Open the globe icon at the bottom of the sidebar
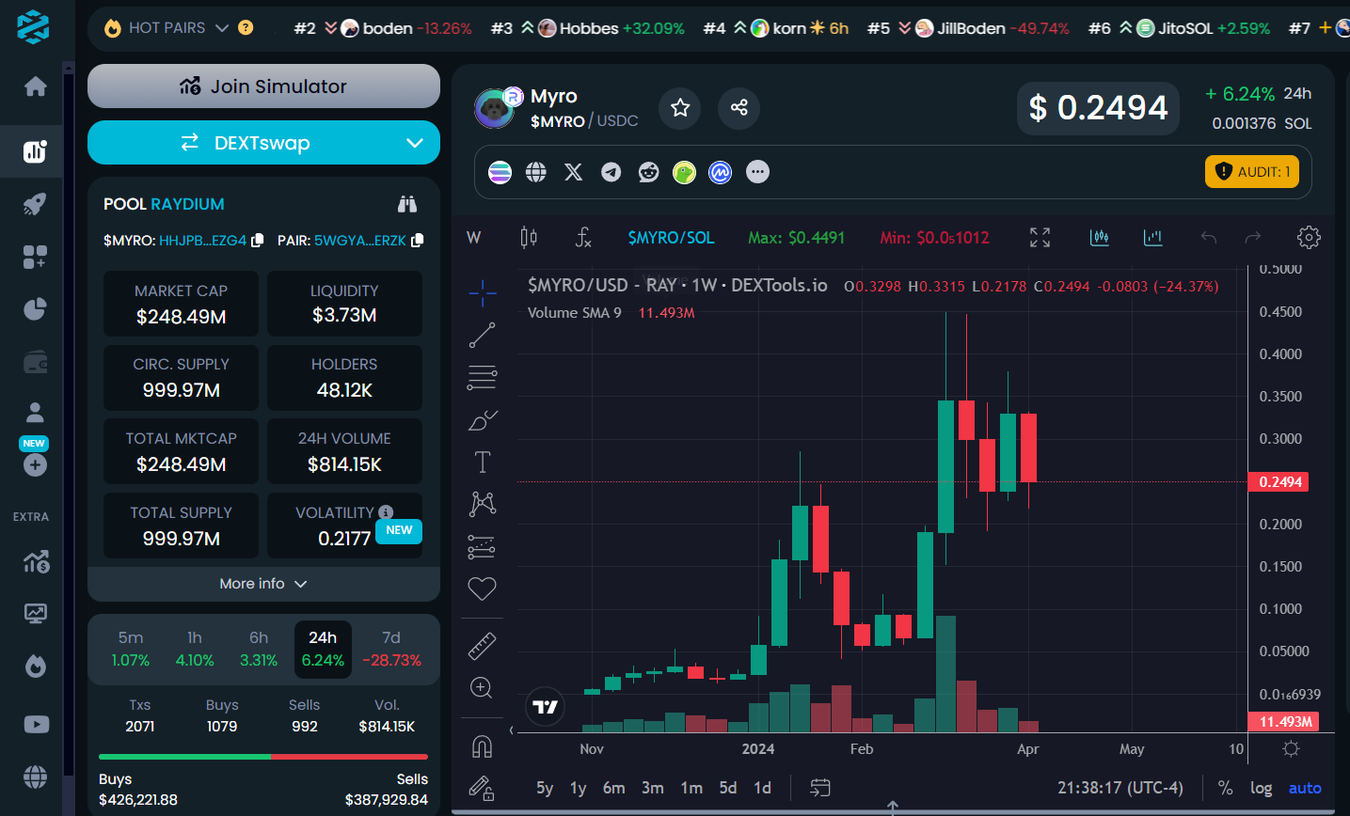Viewport: 1350px width, 816px height. tap(36, 777)
